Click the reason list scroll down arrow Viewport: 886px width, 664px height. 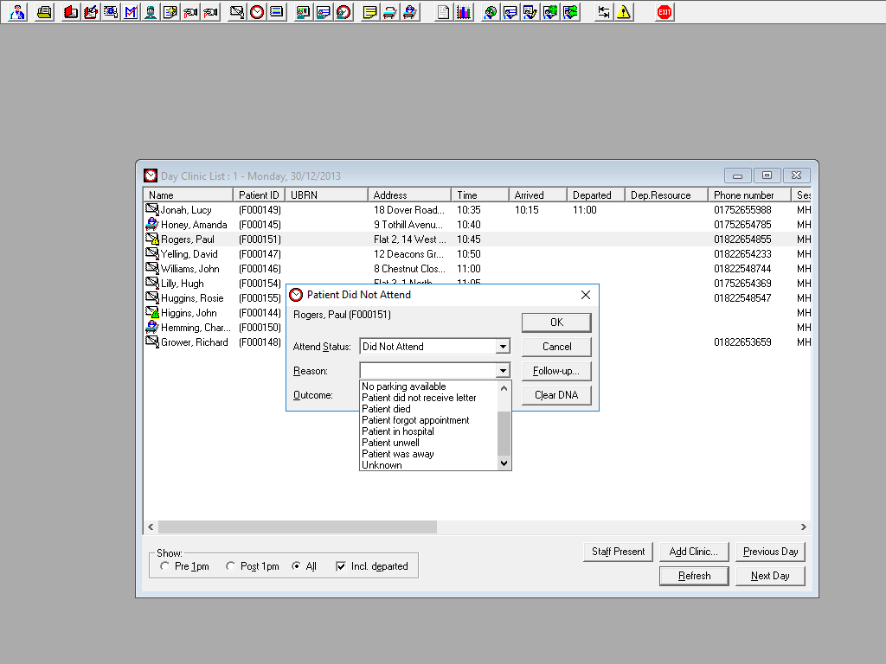click(x=504, y=463)
